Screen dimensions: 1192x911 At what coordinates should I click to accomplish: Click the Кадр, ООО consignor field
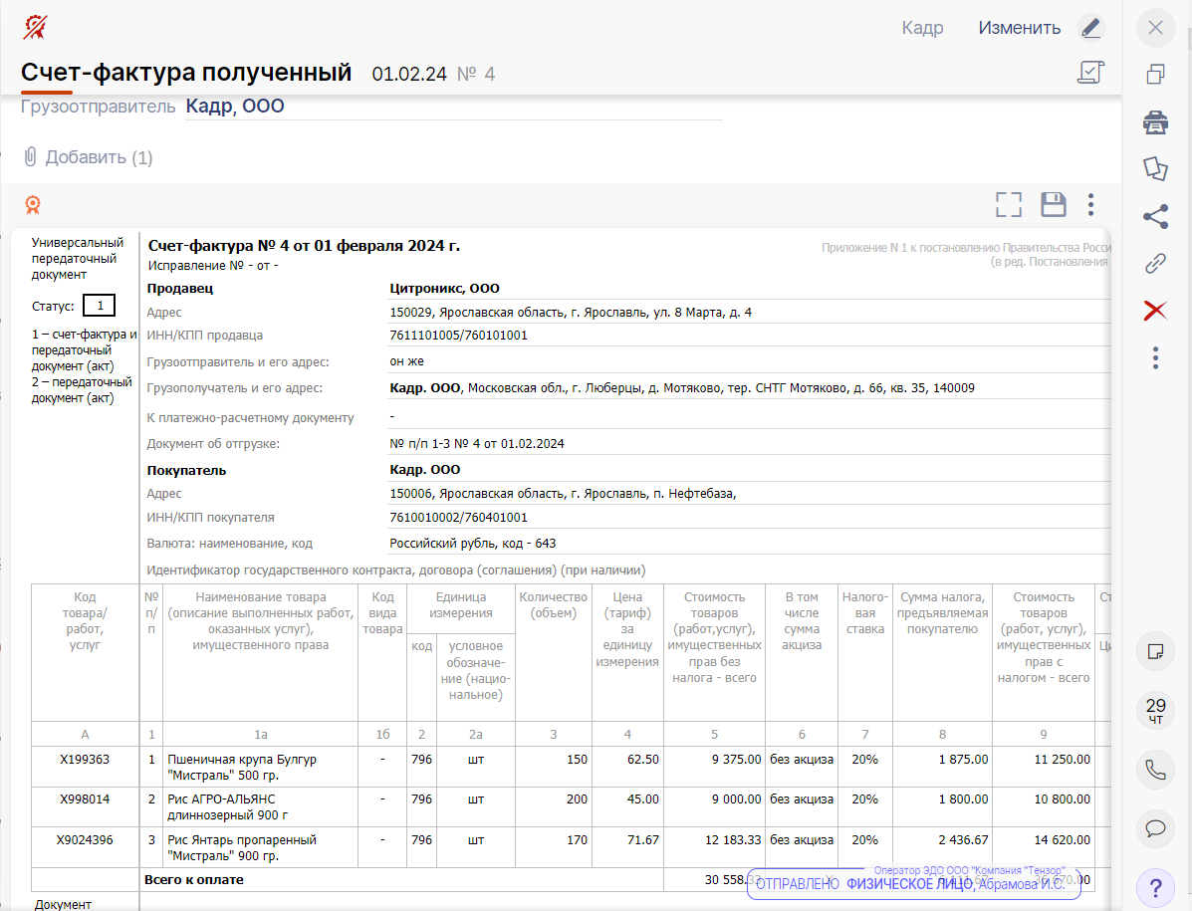235,107
